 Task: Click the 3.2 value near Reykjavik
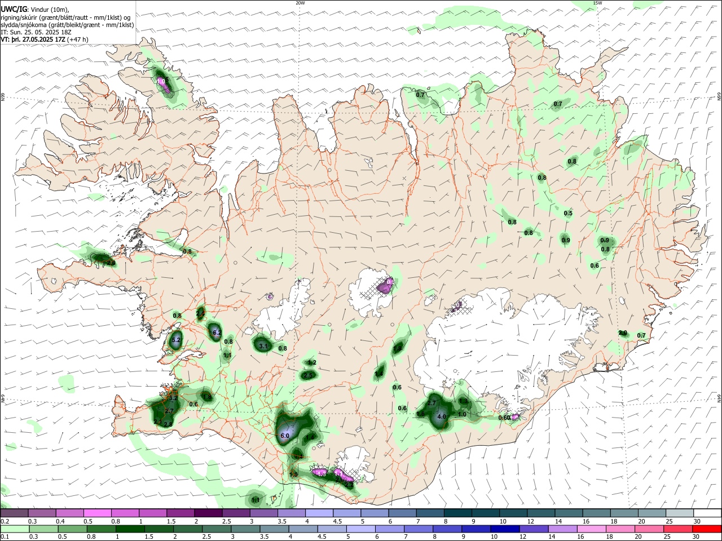[174, 398]
